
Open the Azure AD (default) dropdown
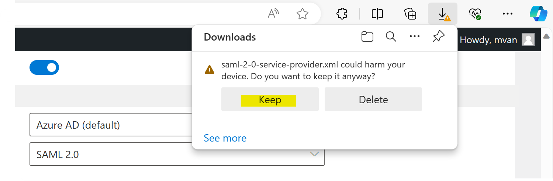[111, 125]
